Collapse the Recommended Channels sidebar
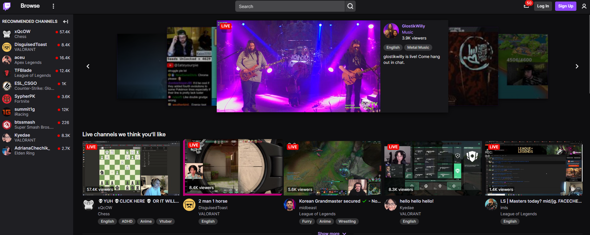 tap(65, 22)
